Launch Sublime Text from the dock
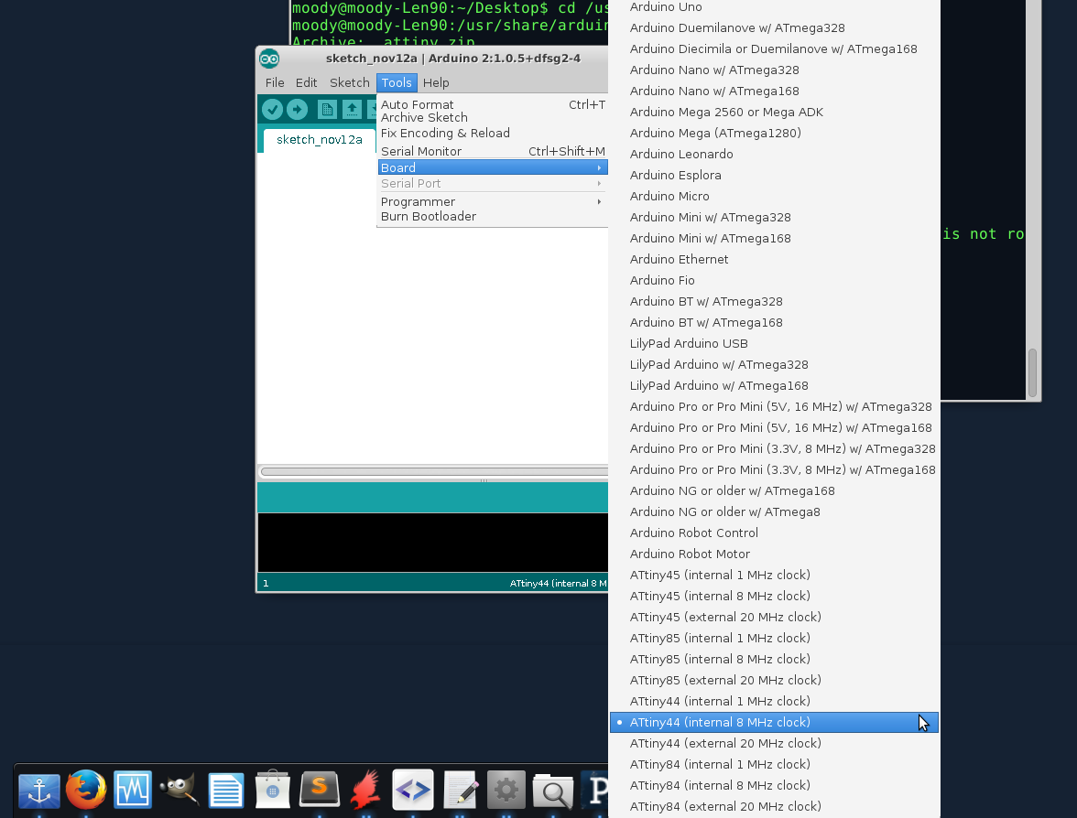 [320, 789]
